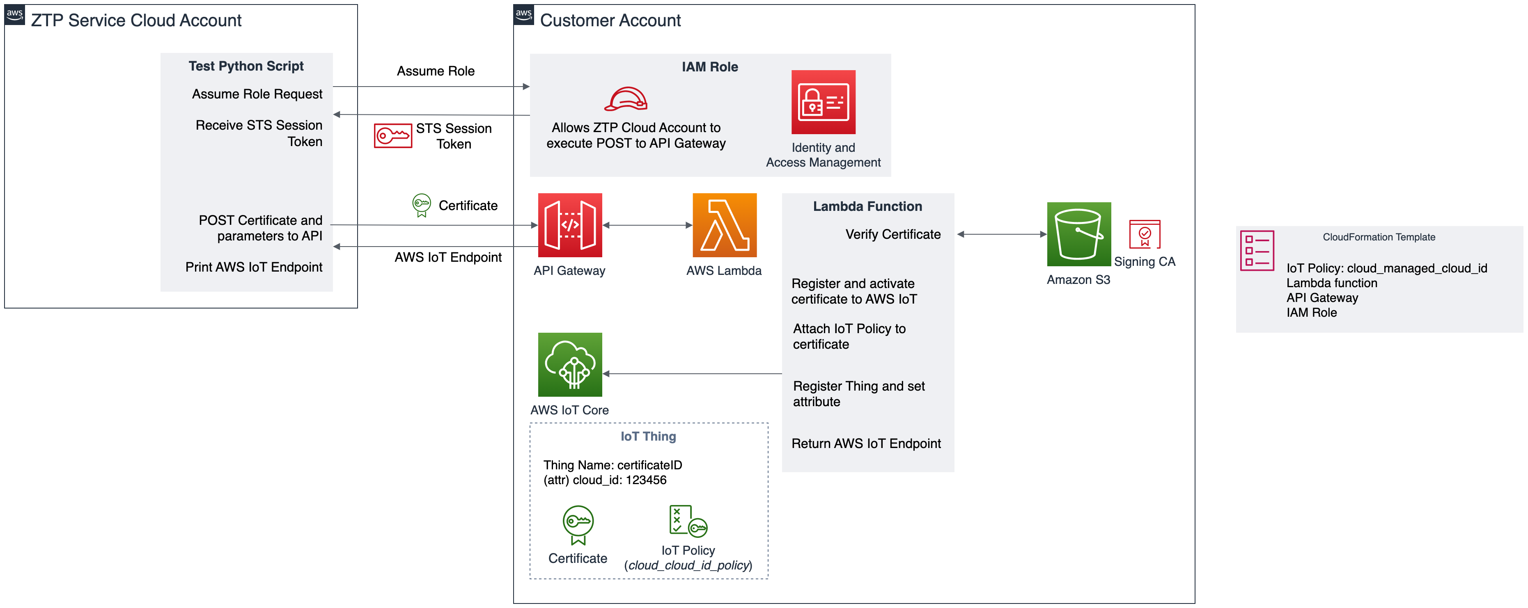Select the 'Customer Account' title

pyautogui.click(x=610, y=20)
